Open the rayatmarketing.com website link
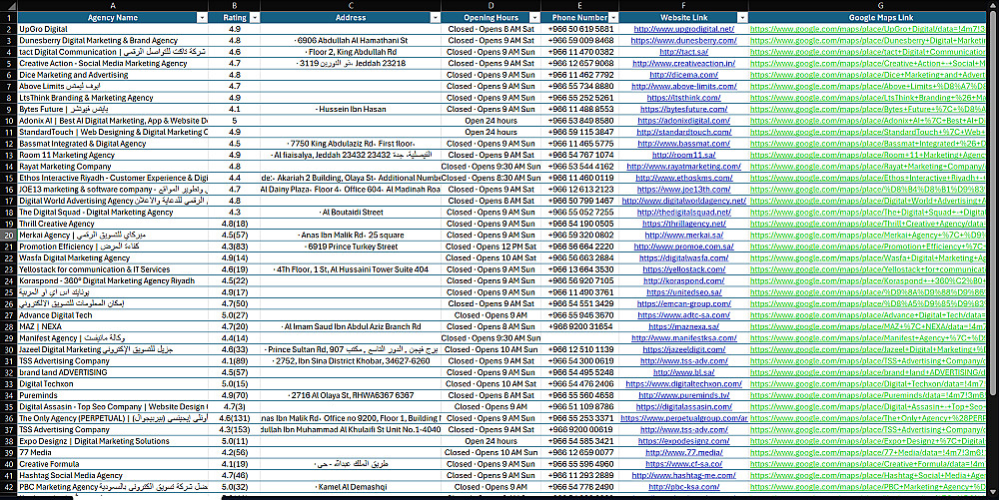 point(683,167)
